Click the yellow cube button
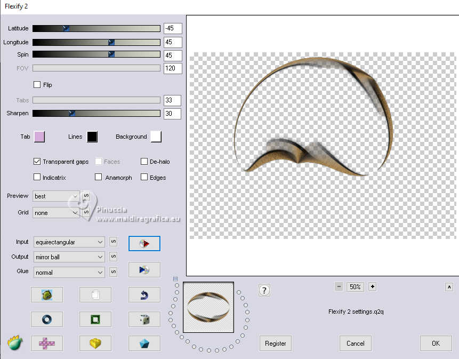 (95, 343)
